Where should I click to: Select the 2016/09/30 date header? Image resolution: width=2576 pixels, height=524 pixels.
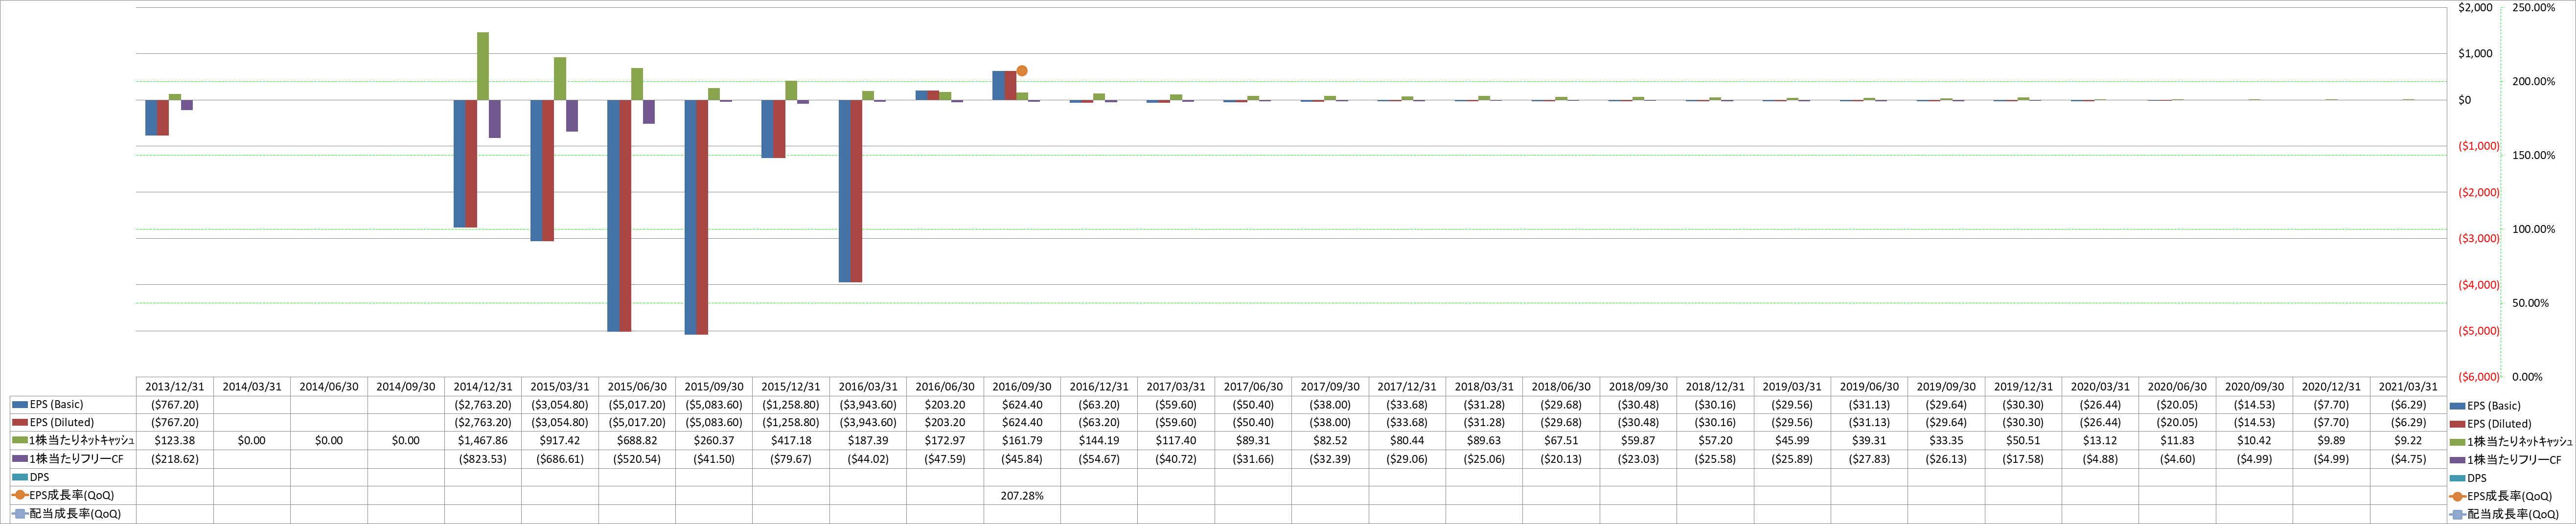(x=1022, y=386)
